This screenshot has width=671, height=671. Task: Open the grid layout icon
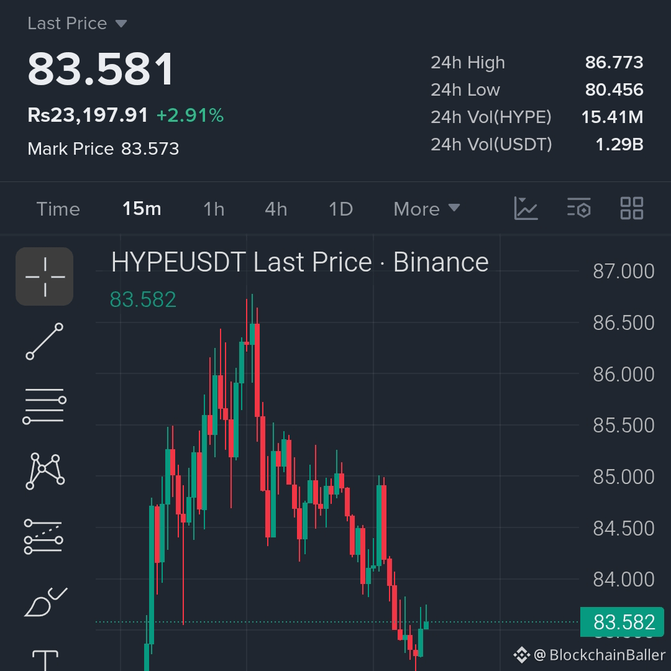(x=632, y=208)
